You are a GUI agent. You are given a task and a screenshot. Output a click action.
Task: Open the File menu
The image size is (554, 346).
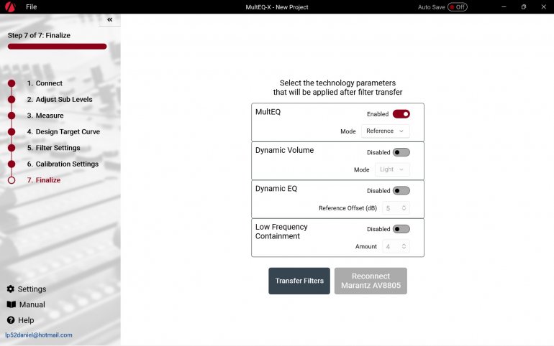[x=31, y=7]
